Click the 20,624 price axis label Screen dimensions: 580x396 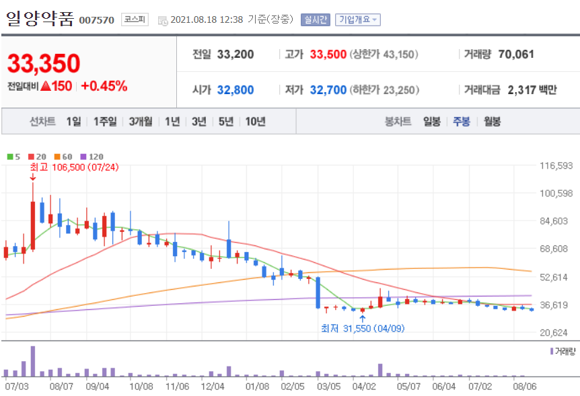point(553,333)
